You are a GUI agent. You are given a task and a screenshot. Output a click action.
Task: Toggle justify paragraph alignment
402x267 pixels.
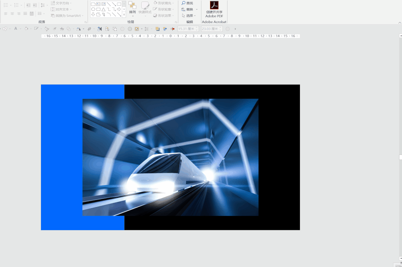click(x=25, y=13)
